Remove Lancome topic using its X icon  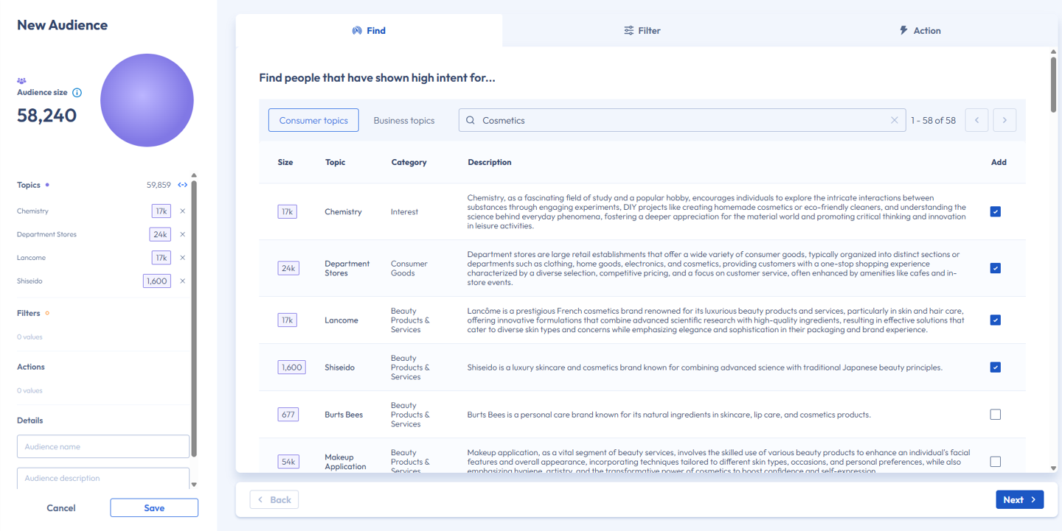183,258
